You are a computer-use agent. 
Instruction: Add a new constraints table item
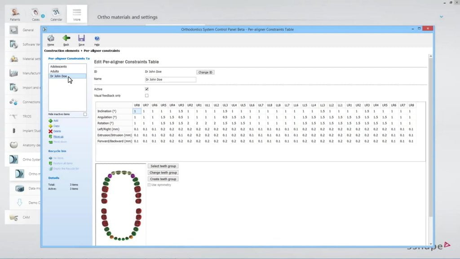coord(56,121)
